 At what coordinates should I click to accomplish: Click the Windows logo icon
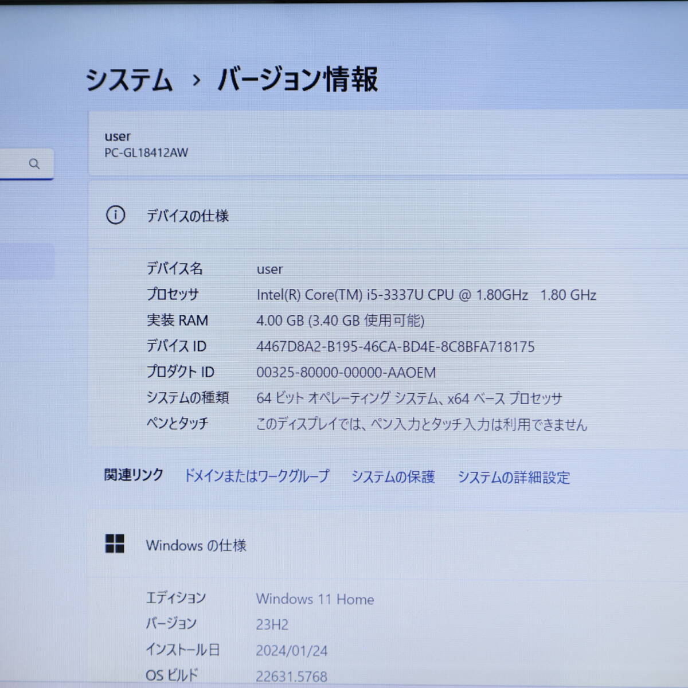tap(115, 544)
